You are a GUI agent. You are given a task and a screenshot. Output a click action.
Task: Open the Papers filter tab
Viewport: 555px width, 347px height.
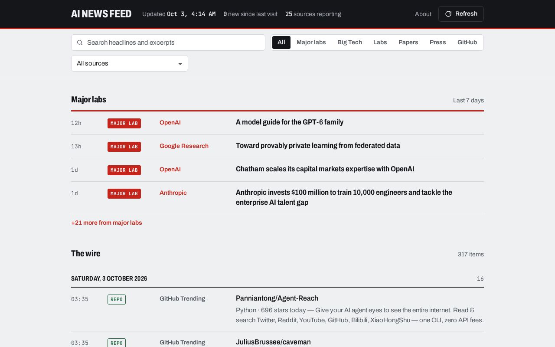[408, 43]
